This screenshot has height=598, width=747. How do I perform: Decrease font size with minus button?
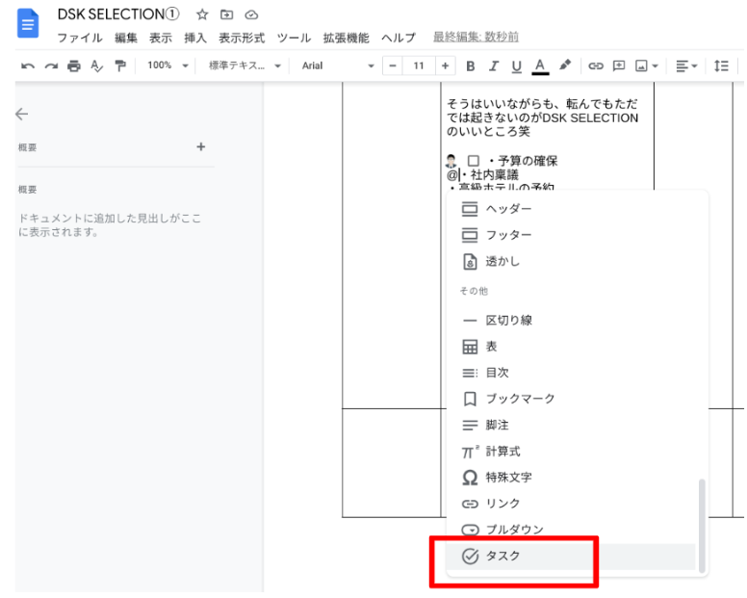[393, 65]
